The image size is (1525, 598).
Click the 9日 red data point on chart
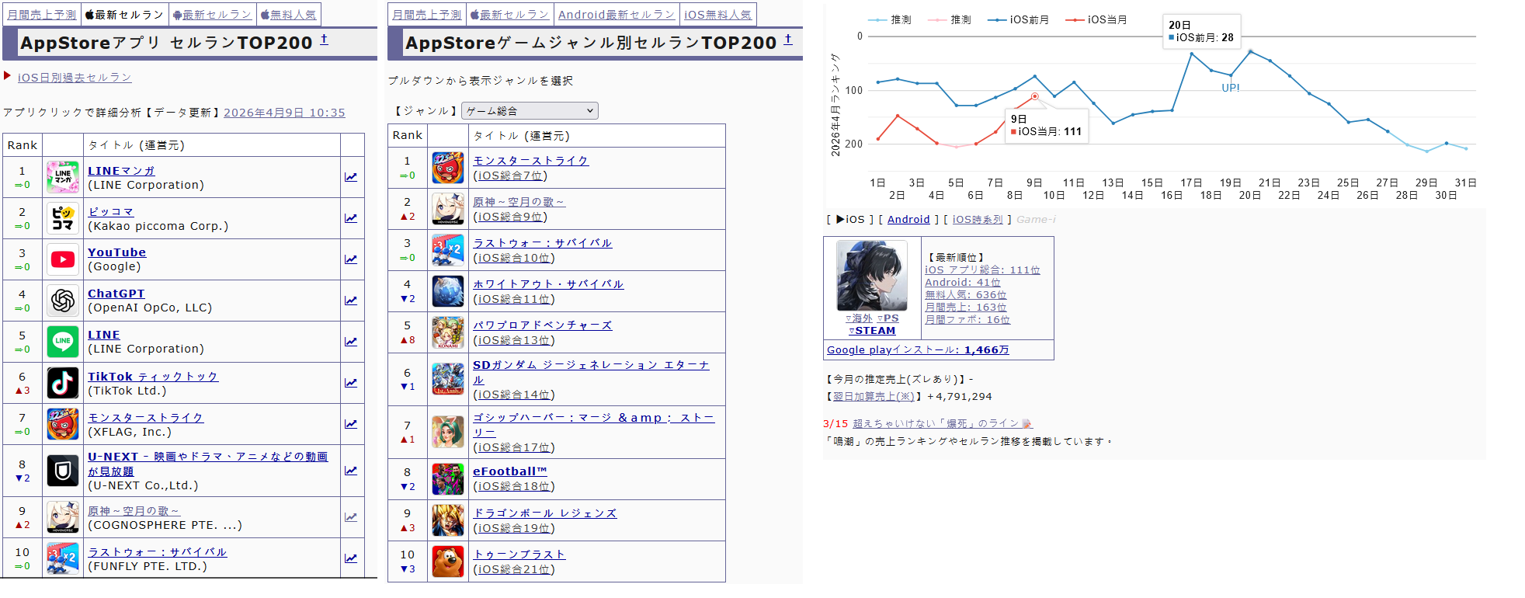(x=1035, y=96)
